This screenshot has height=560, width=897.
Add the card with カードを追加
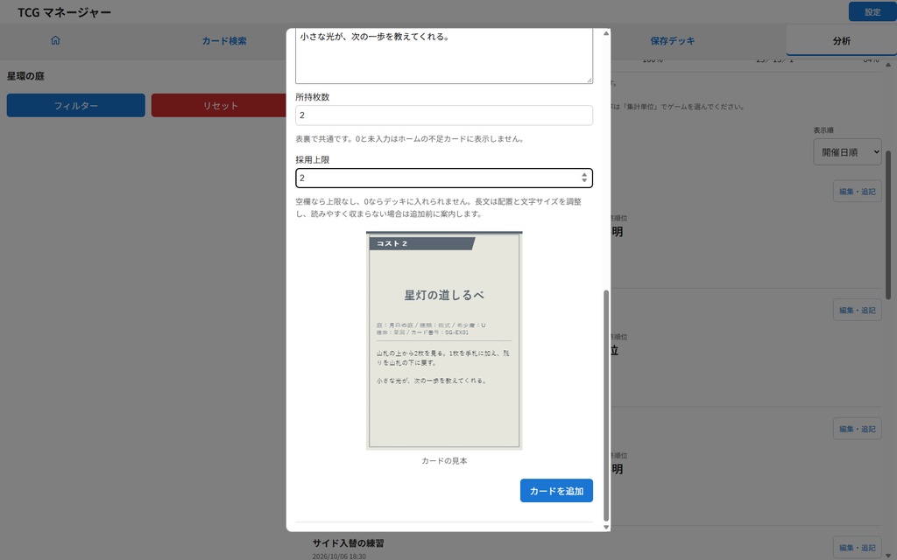click(x=556, y=491)
